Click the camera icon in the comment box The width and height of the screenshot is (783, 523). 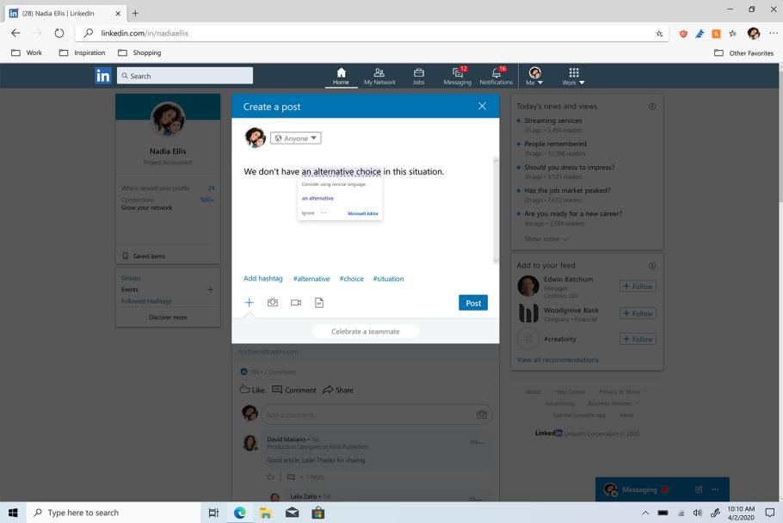click(481, 414)
